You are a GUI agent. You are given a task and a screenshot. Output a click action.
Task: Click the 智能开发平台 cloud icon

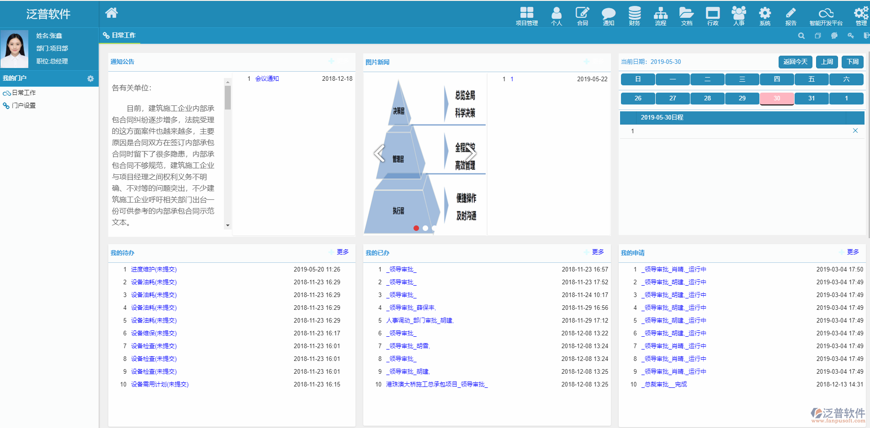826,16
